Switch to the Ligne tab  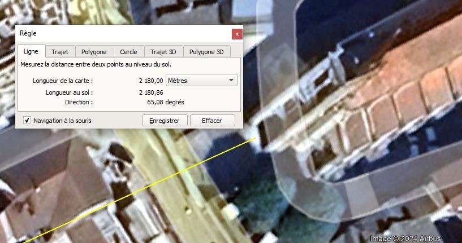click(31, 51)
